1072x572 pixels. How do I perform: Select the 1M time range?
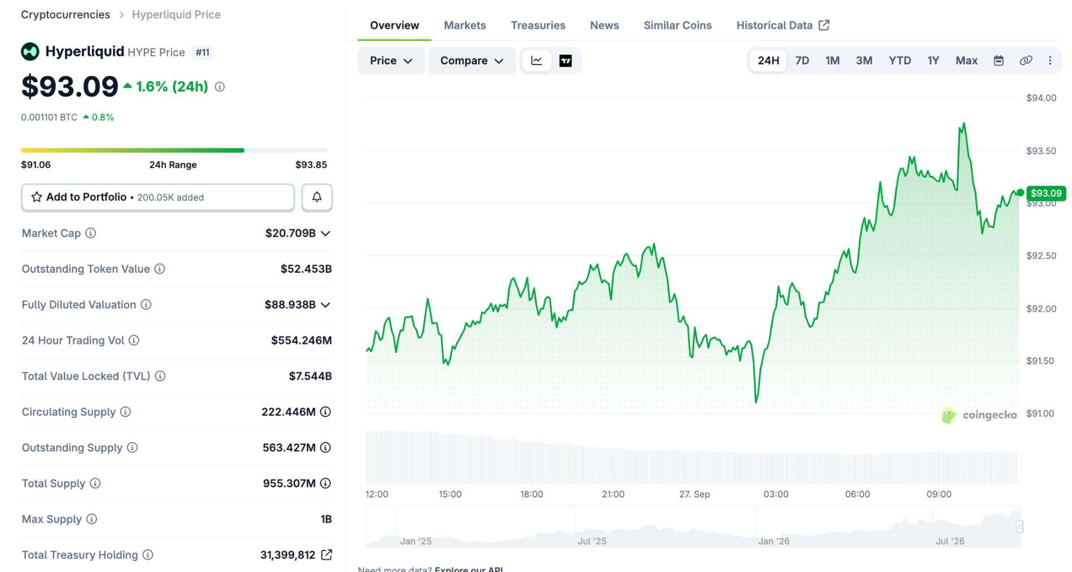[x=833, y=61]
